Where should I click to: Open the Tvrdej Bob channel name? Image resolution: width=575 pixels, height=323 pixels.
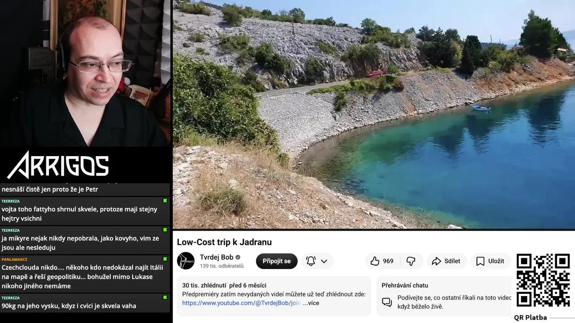tap(217, 257)
